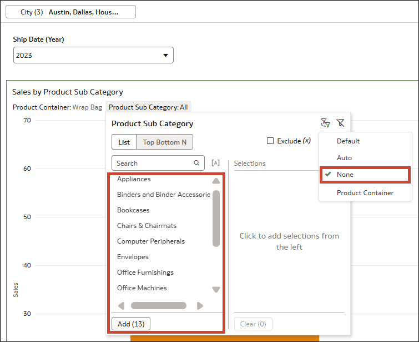Click the magnifier icon in Search box
Viewport: 419px width, 342px height.
tap(196, 163)
